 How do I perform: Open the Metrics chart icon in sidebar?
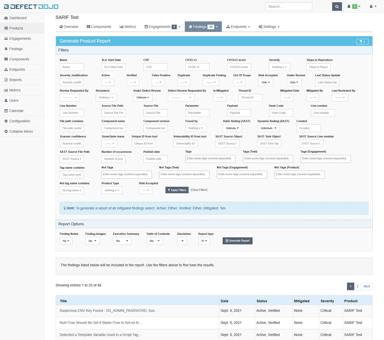6,90
